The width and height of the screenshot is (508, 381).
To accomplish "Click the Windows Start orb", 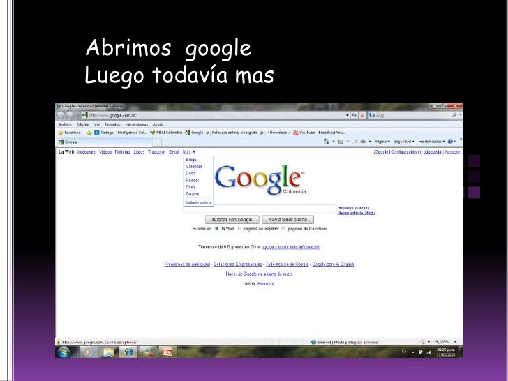I will pyautogui.click(x=64, y=352).
